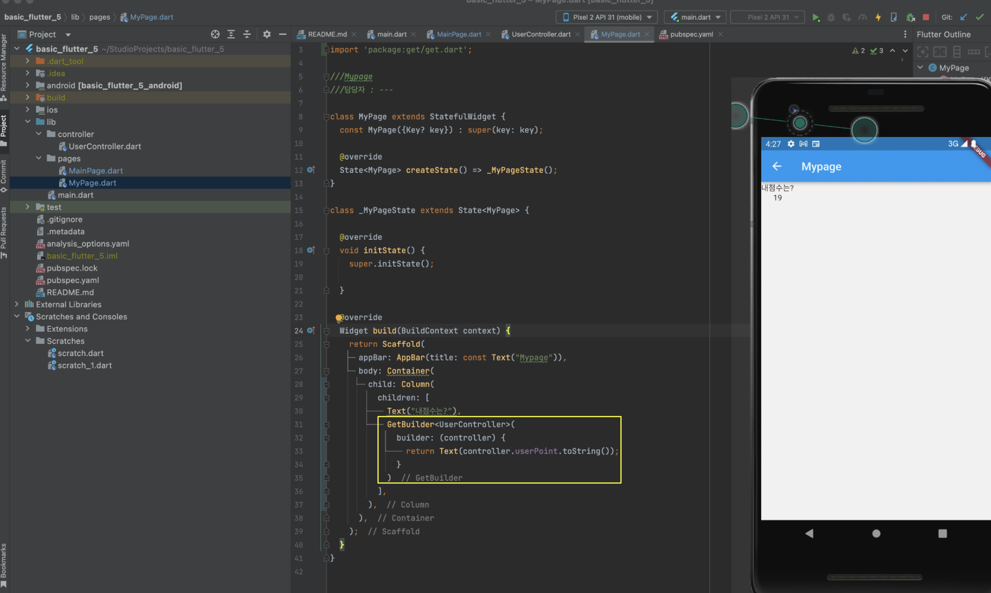
Task: Open the Pixel 2 API 31 (mobile) device dropdown
Action: coord(607,17)
